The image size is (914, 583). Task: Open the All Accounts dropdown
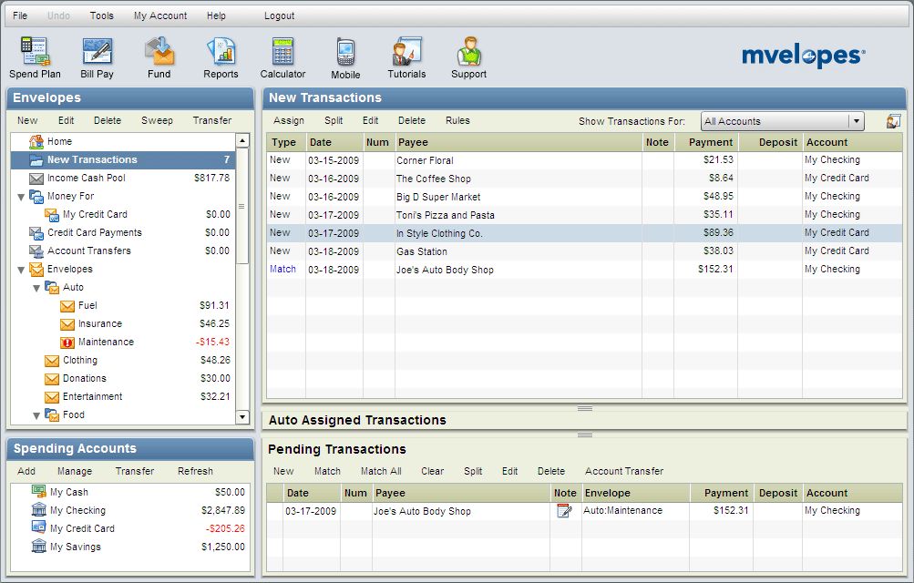click(x=854, y=120)
